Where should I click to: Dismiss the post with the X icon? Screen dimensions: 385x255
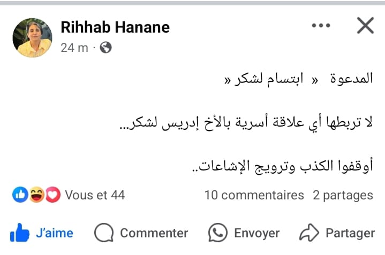pos(365,25)
